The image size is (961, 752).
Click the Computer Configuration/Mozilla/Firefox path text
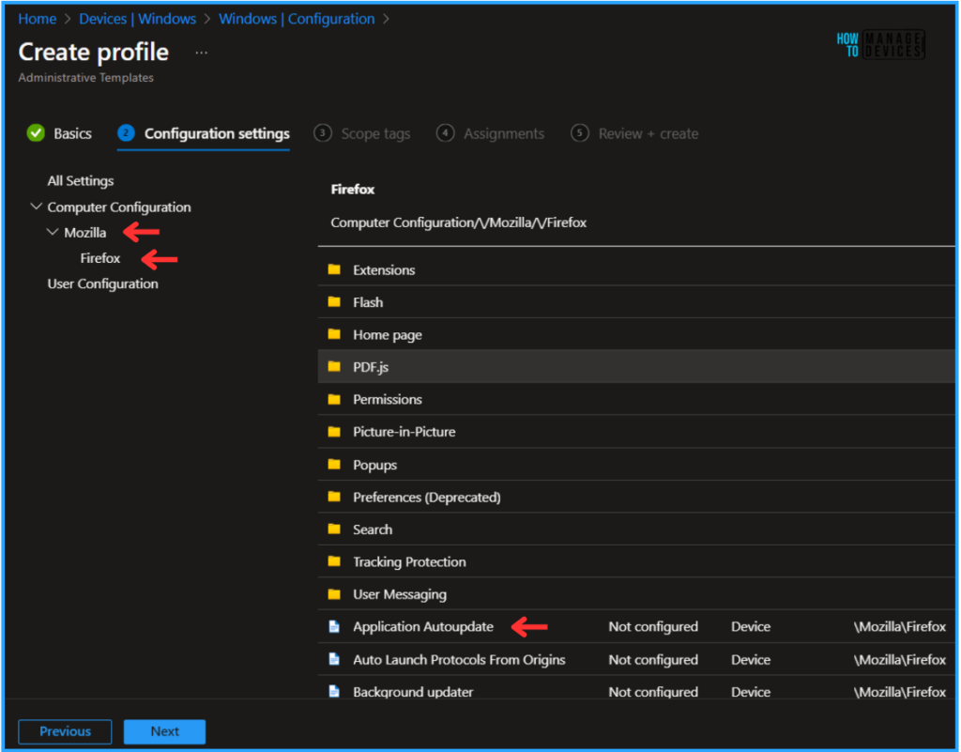(x=458, y=223)
